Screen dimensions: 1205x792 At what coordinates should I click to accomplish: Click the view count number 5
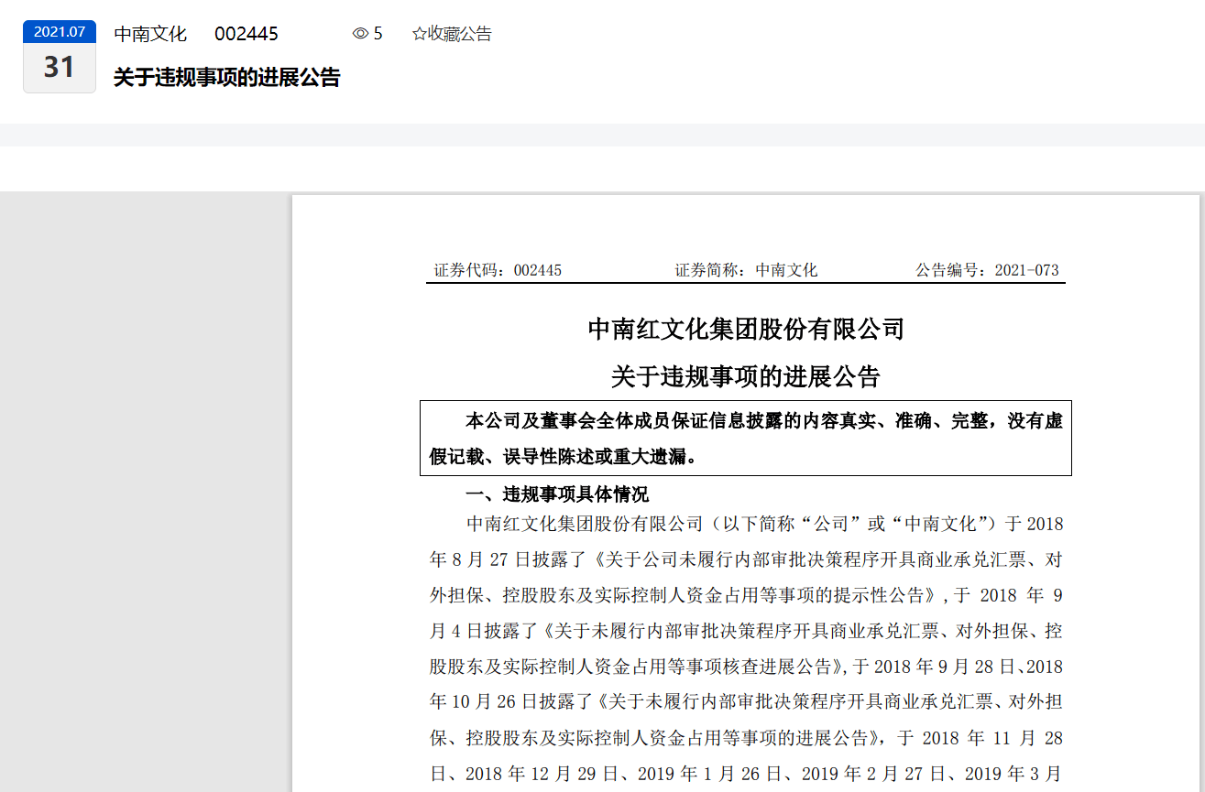click(x=378, y=34)
